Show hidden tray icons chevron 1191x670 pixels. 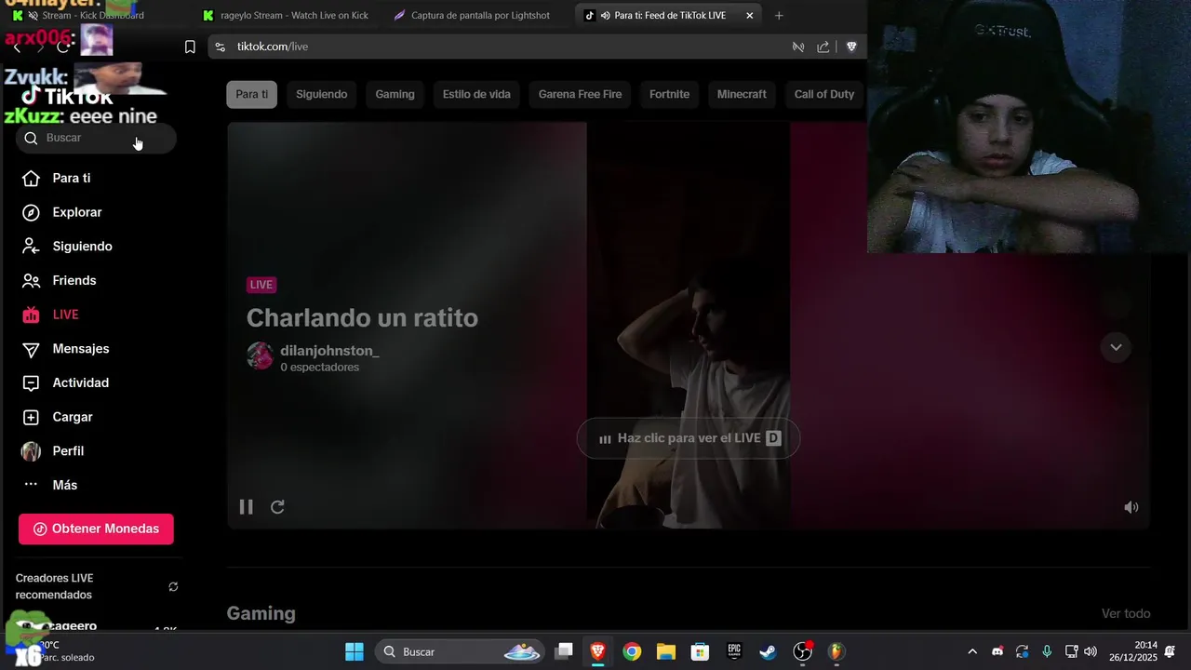click(972, 651)
